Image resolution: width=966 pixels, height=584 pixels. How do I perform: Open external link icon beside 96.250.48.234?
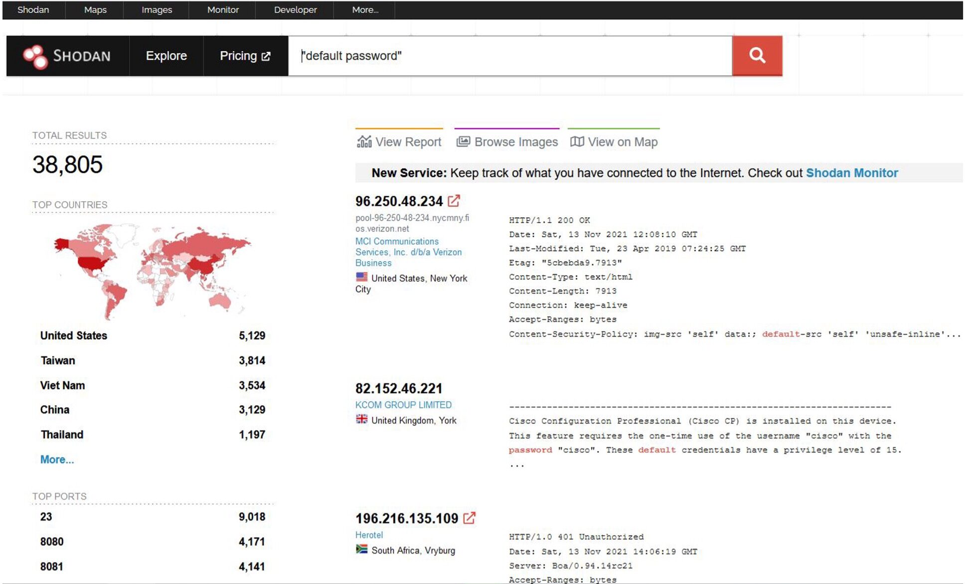pos(454,201)
